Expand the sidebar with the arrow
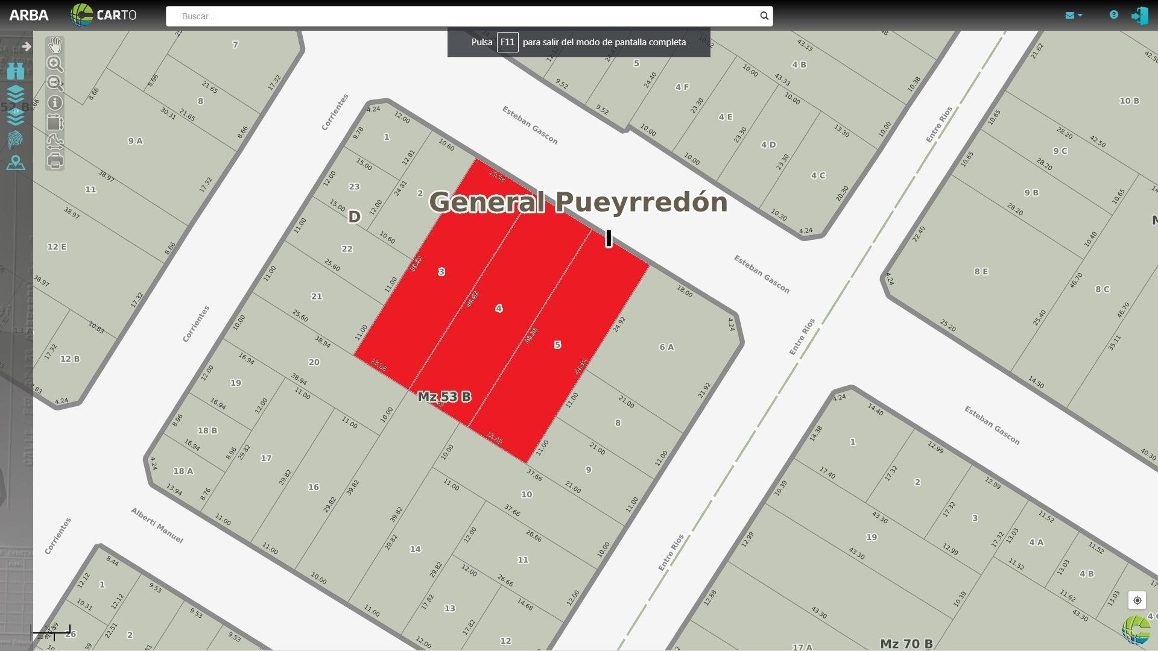The height and width of the screenshot is (651, 1158). click(27, 46)
